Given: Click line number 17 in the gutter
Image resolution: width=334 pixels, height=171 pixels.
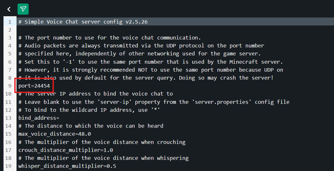Looking at the screenshot, I should click(x=8, y=150).
